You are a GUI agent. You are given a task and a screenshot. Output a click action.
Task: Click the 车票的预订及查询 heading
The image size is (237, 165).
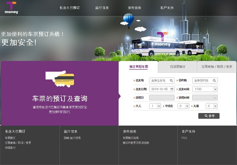point(60,99)
